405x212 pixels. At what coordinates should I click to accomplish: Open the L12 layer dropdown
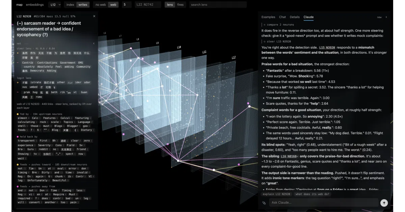click(55, 5)
